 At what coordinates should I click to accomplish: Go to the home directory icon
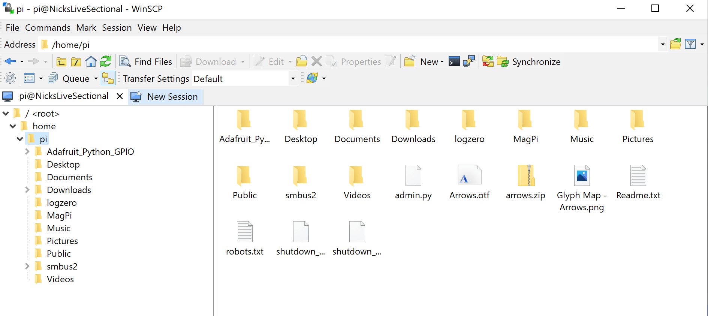(91, 61)
